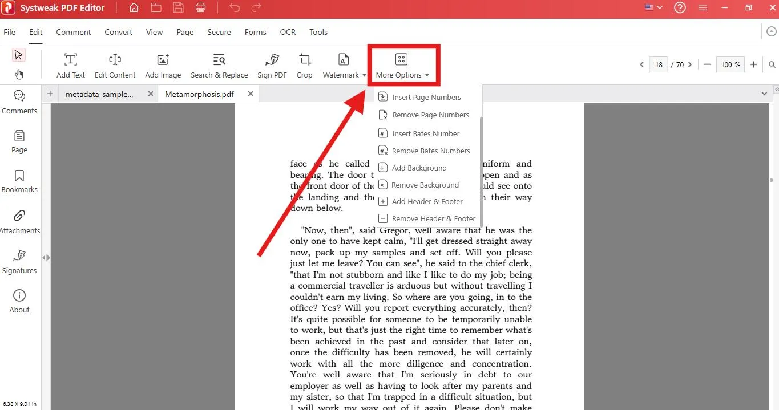Collapse the More Options dropdown

[x=402, y=66]
